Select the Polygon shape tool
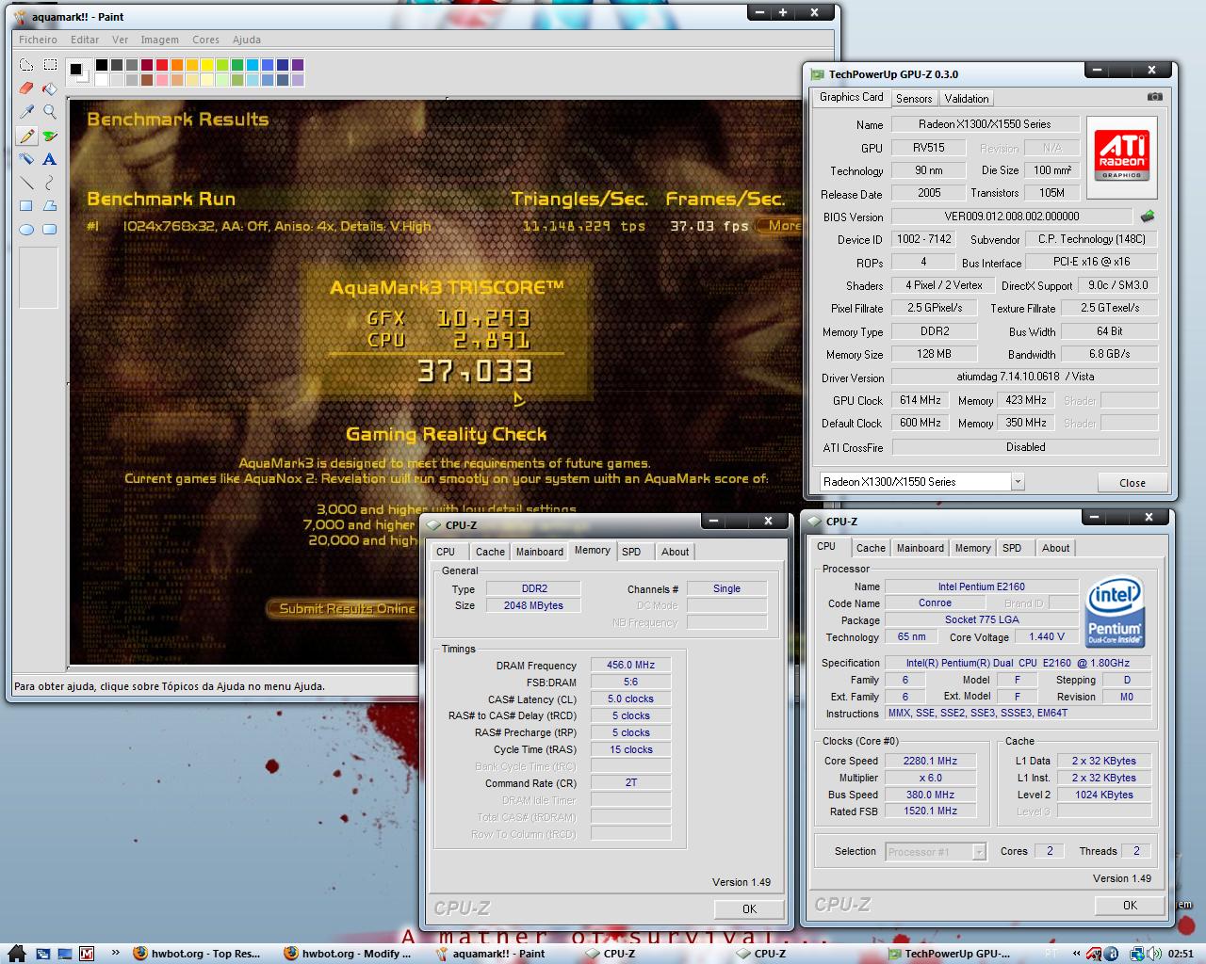 click(50, 206)
